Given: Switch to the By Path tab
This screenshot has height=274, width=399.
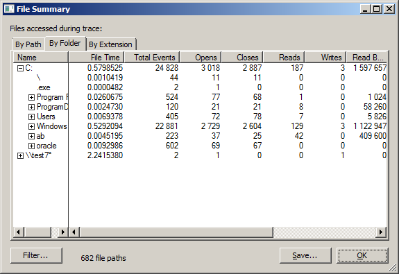Looking at the screenshot, I should pyautogui.click(x=28, y=44).
